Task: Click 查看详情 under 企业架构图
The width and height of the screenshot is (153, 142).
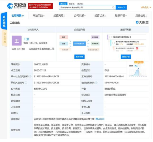Action: point(79,56)
